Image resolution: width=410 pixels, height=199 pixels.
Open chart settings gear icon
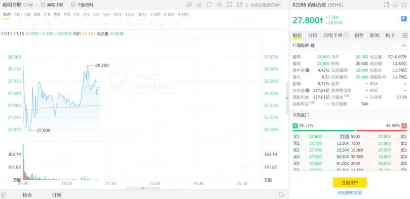coord(220,4)
